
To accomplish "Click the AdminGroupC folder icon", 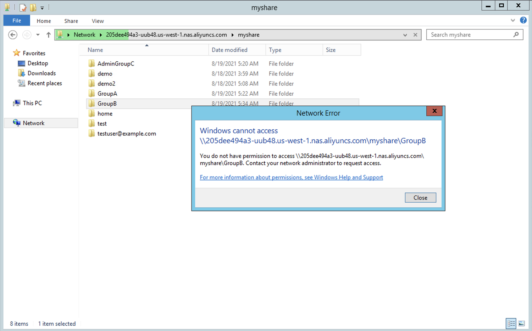I will pyautogui.click(x=92, y=63).
